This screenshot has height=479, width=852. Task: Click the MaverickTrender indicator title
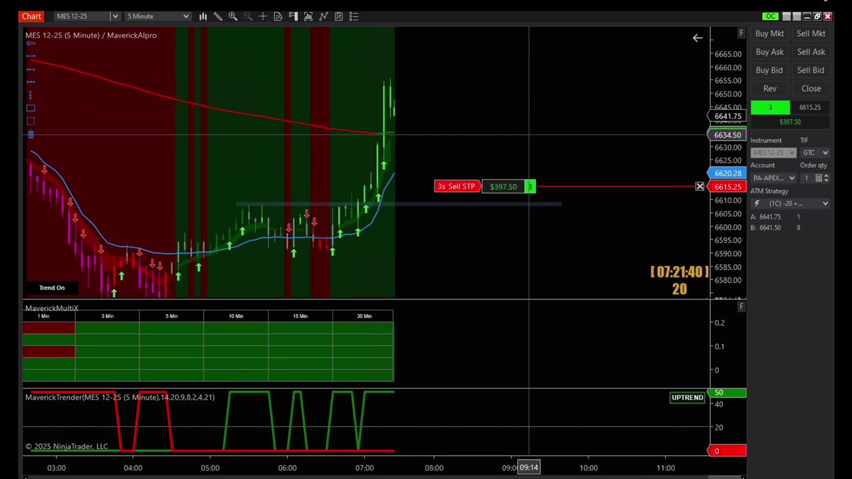(x=120, y=397)
